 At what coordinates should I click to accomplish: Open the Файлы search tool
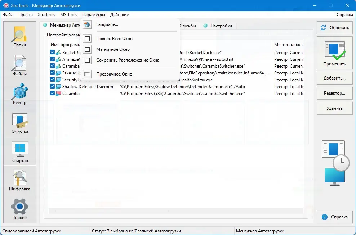[20, 65]
